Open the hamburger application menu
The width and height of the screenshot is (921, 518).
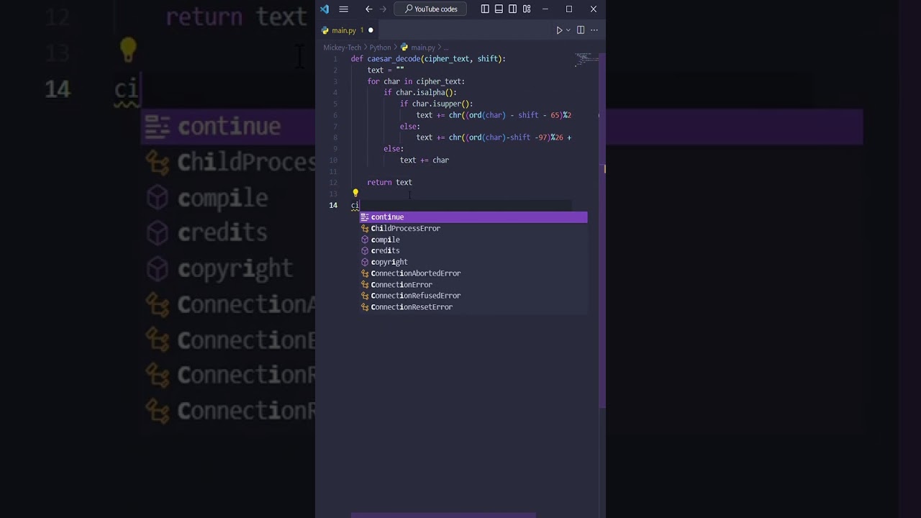(x=343, y=9)
